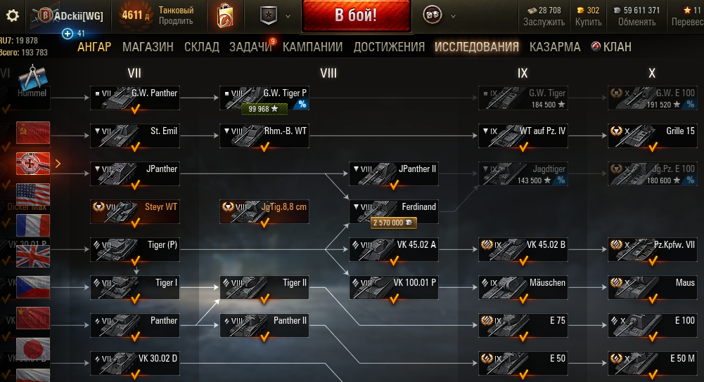Click the blue plus icon under player name
Screen dimensions: 704x382
pos(68,34)
